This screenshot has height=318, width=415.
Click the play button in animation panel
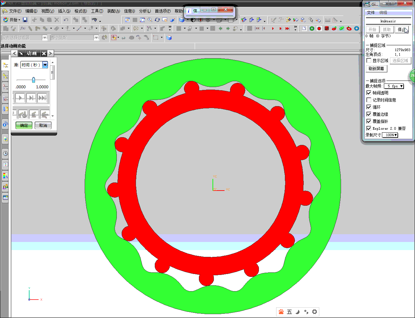(20, 98)
